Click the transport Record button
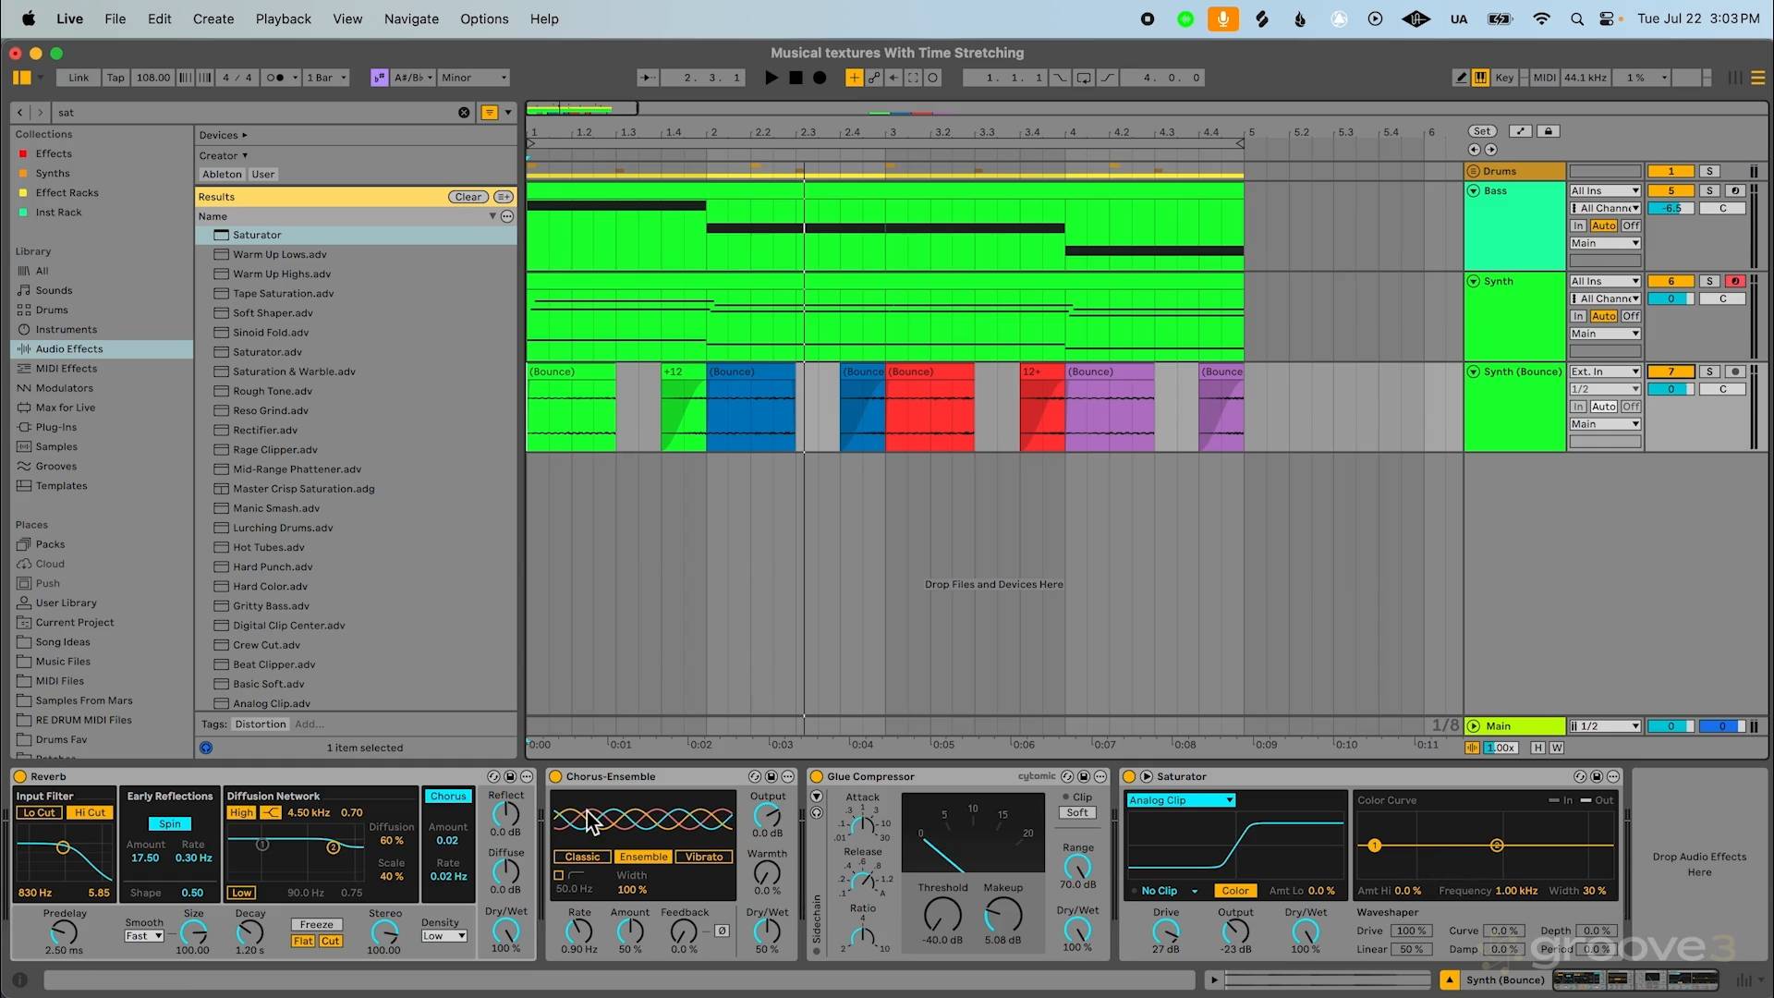This screenshot has width=1774, height=998. click(x=819, y=78)
